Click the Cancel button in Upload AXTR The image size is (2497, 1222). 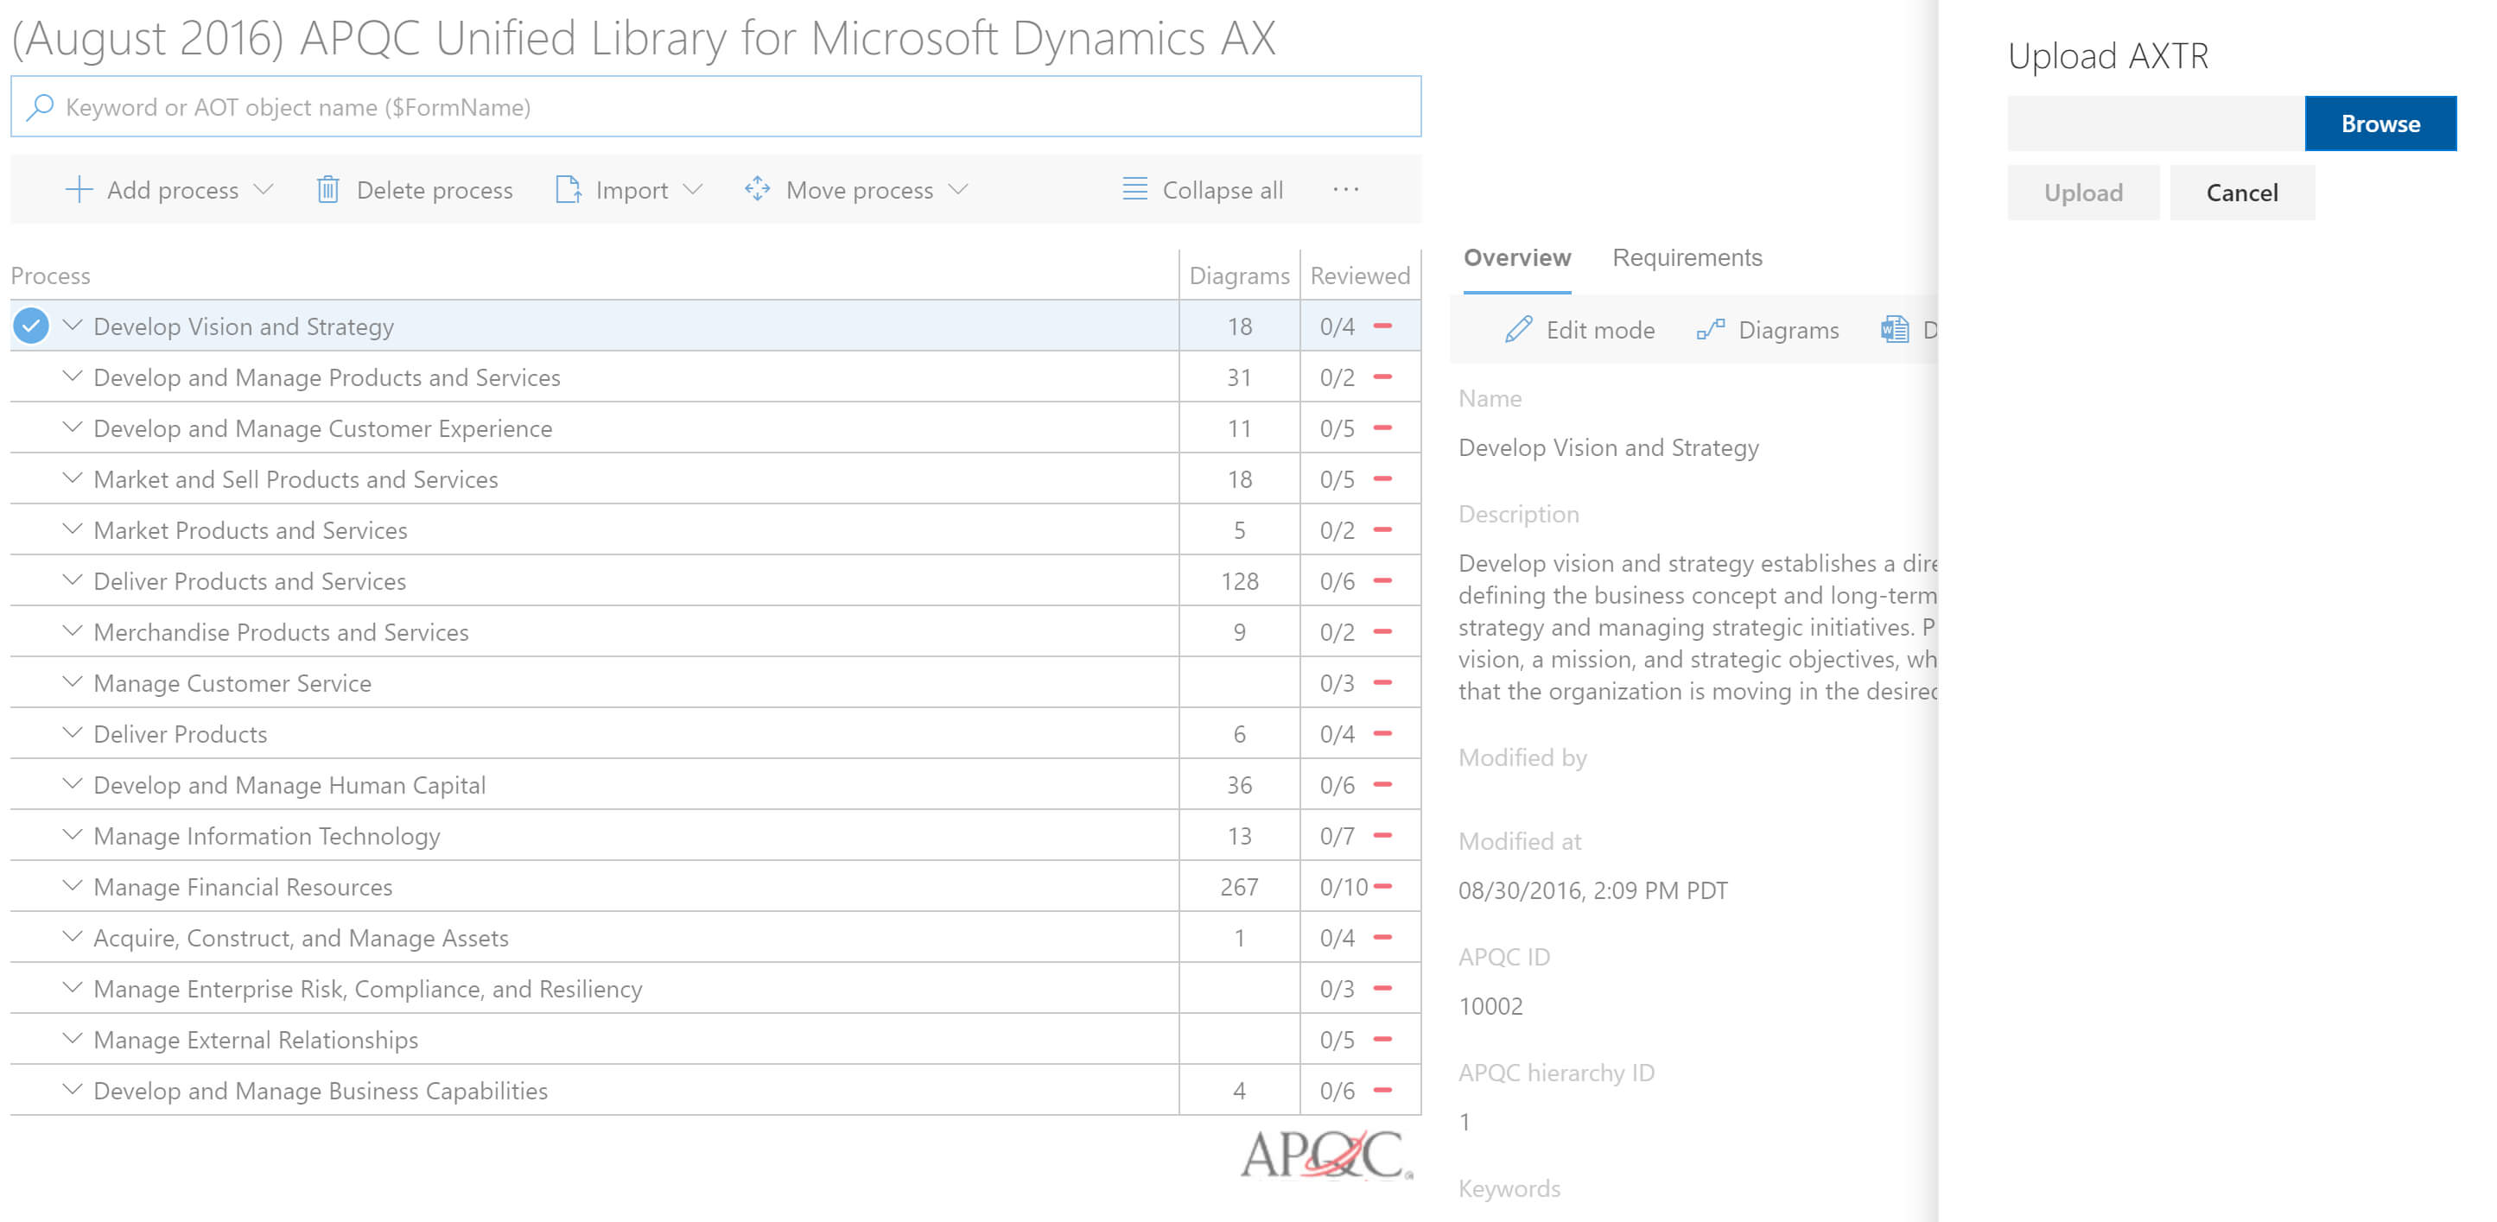(x=2240, y=193)
